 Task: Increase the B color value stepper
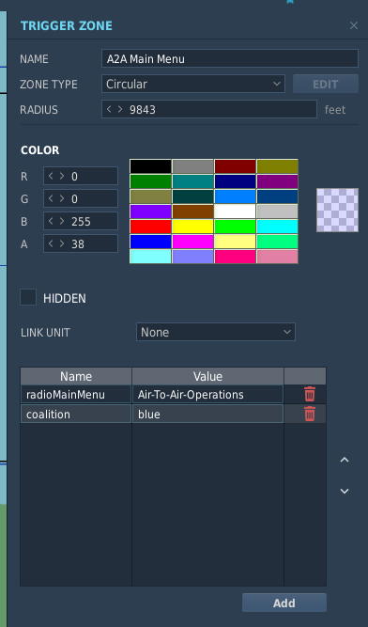[x=62, y=221]
